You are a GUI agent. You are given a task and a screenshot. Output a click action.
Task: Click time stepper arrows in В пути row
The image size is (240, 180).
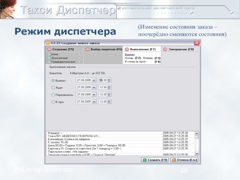pos(109,102)
